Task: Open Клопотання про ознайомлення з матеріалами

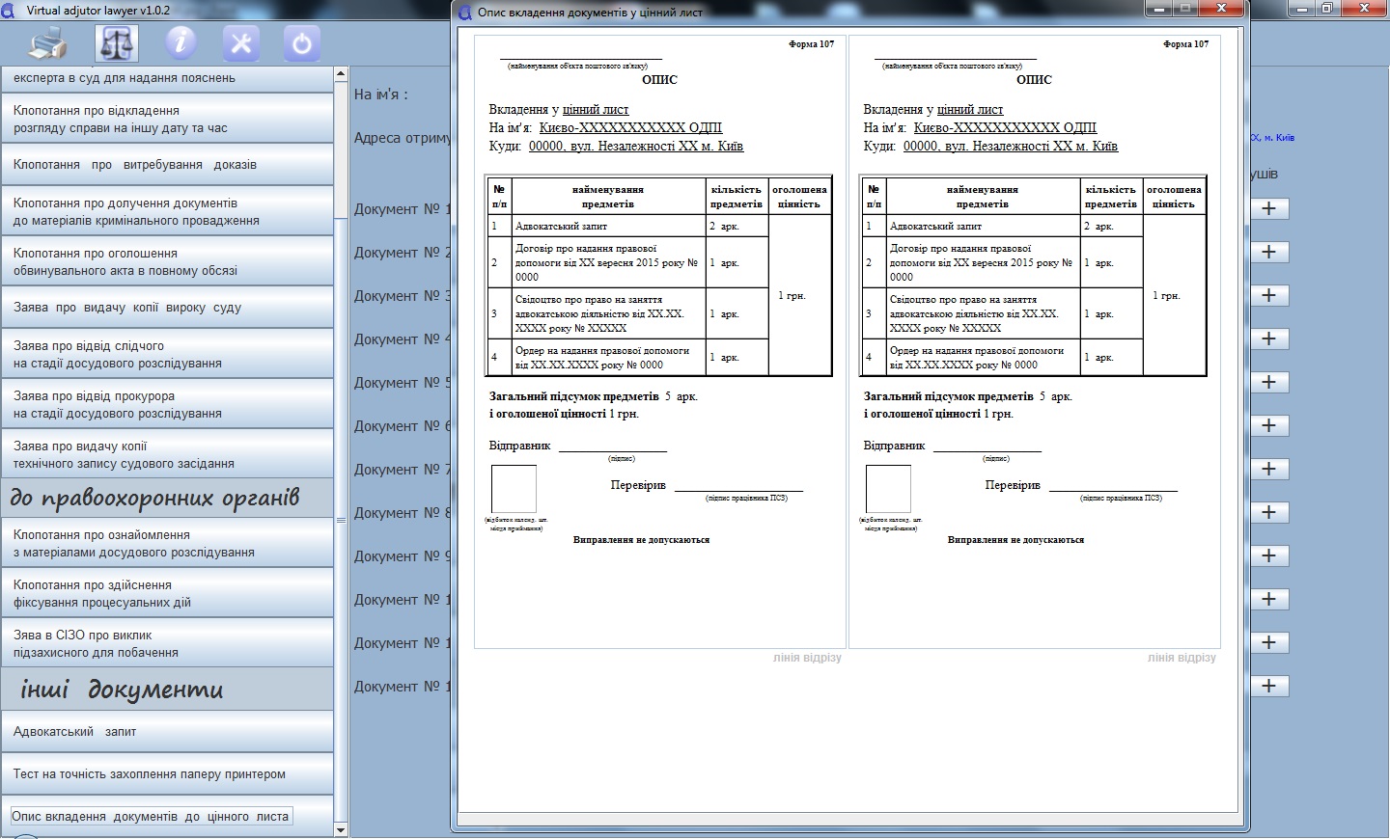Action: [167, 544]
